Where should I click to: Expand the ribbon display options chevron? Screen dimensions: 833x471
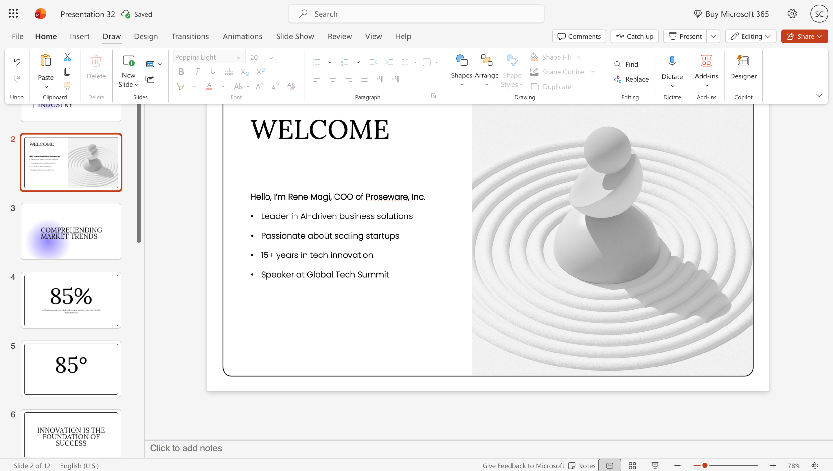[x=819, y=95]
